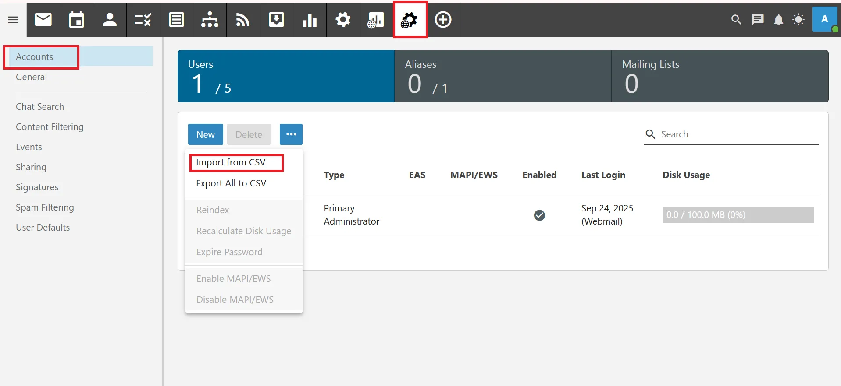The image size is (841, 386).
Task: Open the Notes icon in toolbar
Action: 176,20
